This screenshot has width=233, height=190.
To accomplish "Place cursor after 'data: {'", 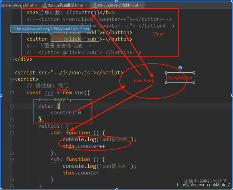I will pos(60,106).
